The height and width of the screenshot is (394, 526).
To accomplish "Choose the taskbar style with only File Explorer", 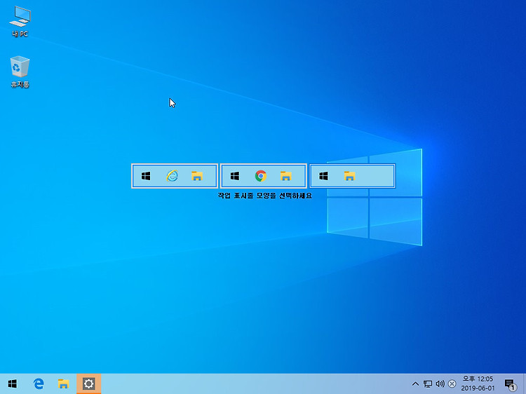I will 352,176.
